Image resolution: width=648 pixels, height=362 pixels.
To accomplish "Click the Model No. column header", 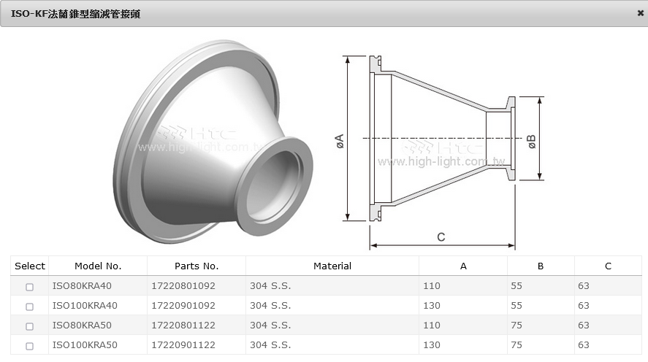I will tap(98, 266).
